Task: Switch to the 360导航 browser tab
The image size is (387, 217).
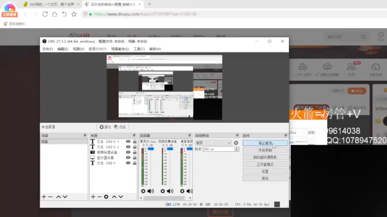Action: 51,4
